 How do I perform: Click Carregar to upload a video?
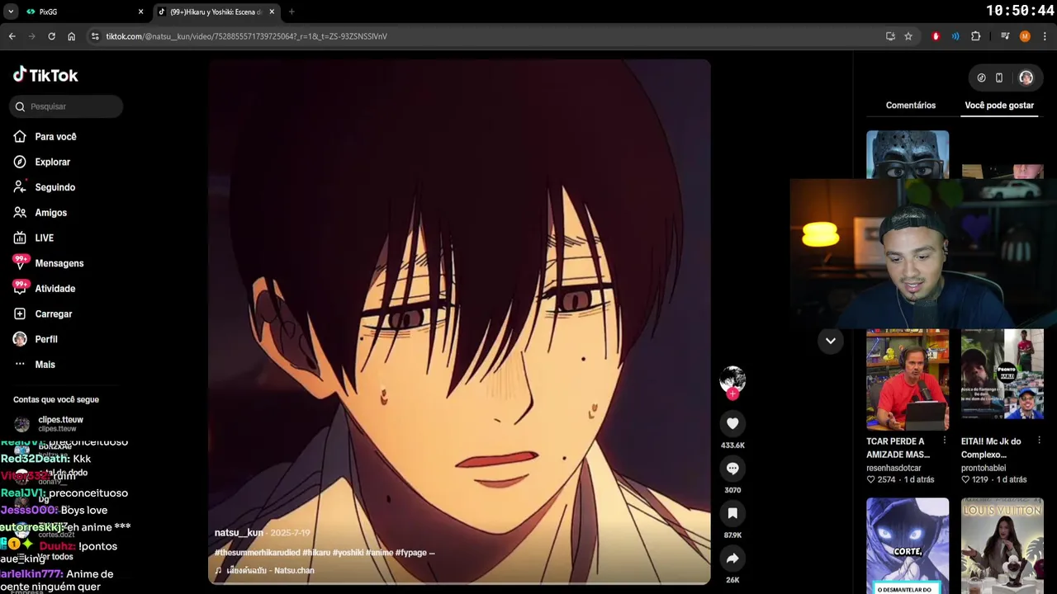click(53, 314)
